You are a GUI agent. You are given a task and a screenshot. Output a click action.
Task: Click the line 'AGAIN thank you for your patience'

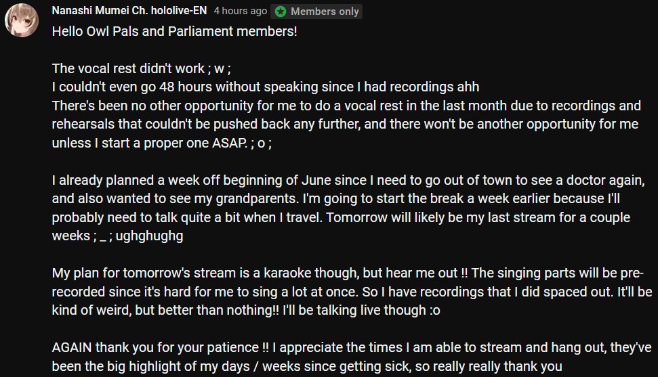click(x=352, y=348)
